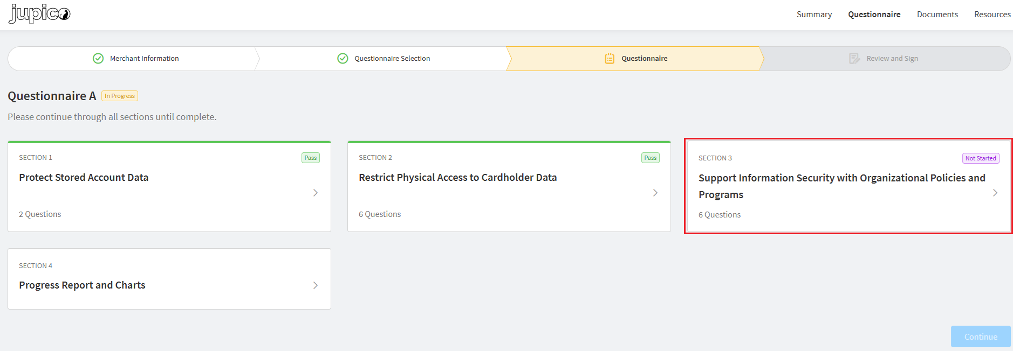Select the Questionnaire tab in top navigation
This screenshot has width=1013, height=351.
pos(874,15)
